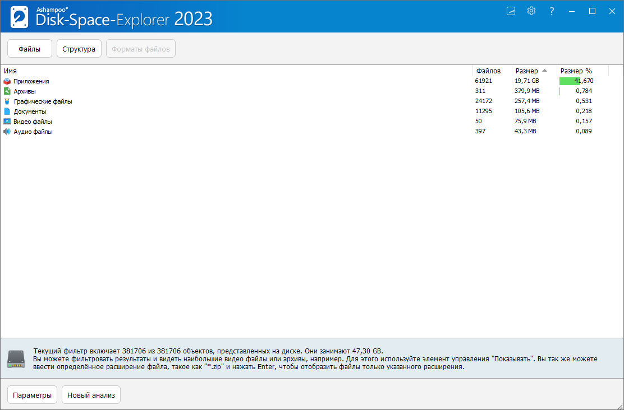Open help with the question mark icon
The height and width of the screenshot is (410, 624).
tap(552, 11)
